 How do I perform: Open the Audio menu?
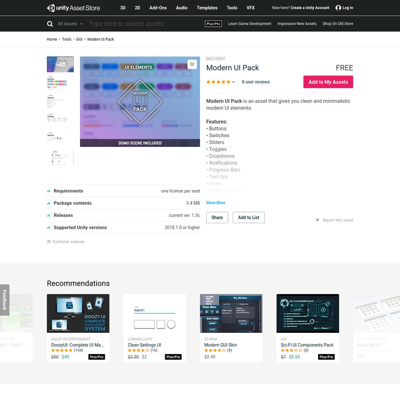[x=182, y=8]
